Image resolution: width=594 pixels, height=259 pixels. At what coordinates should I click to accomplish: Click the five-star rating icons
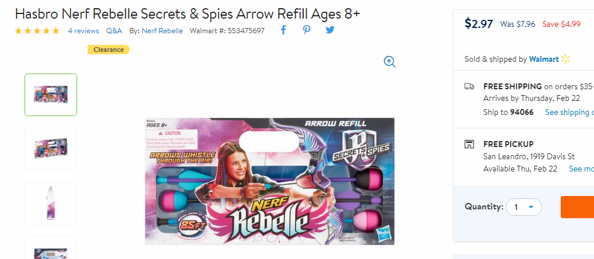tap(37, 31)
